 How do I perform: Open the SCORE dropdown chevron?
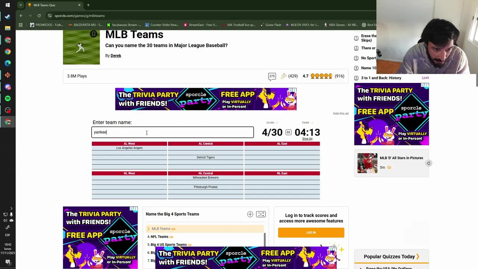tap(277, 123)
